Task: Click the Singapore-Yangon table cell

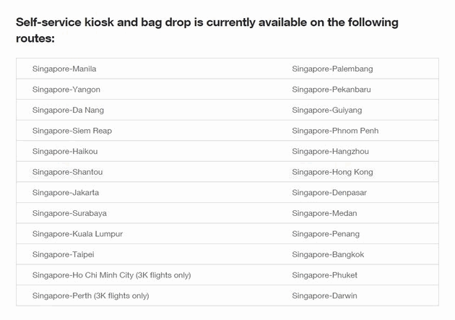Action: pos(66,90)
